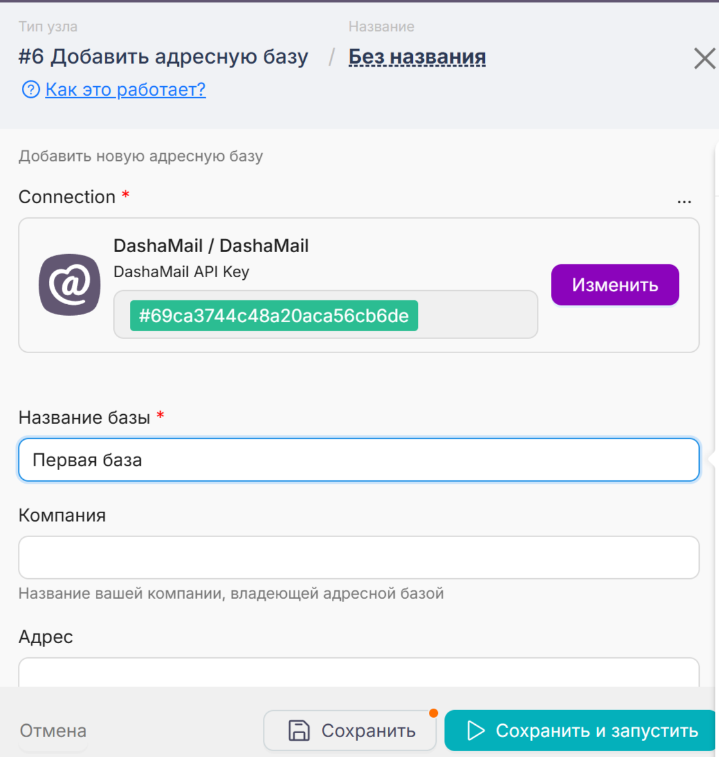Select the green API key tag #69ca3744c48a20aca56cb6de
The height and width of the screenshot is (757, 719).
pyautogui.click(x=274, y=316)
